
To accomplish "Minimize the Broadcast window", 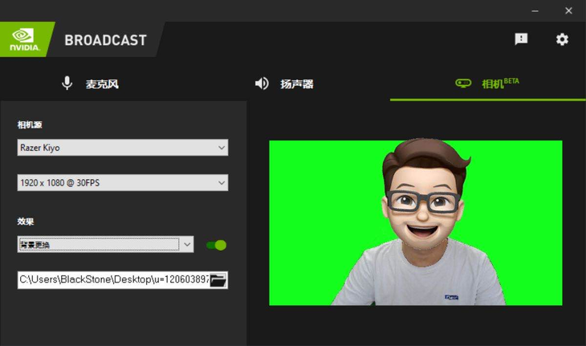I will 535,10.
